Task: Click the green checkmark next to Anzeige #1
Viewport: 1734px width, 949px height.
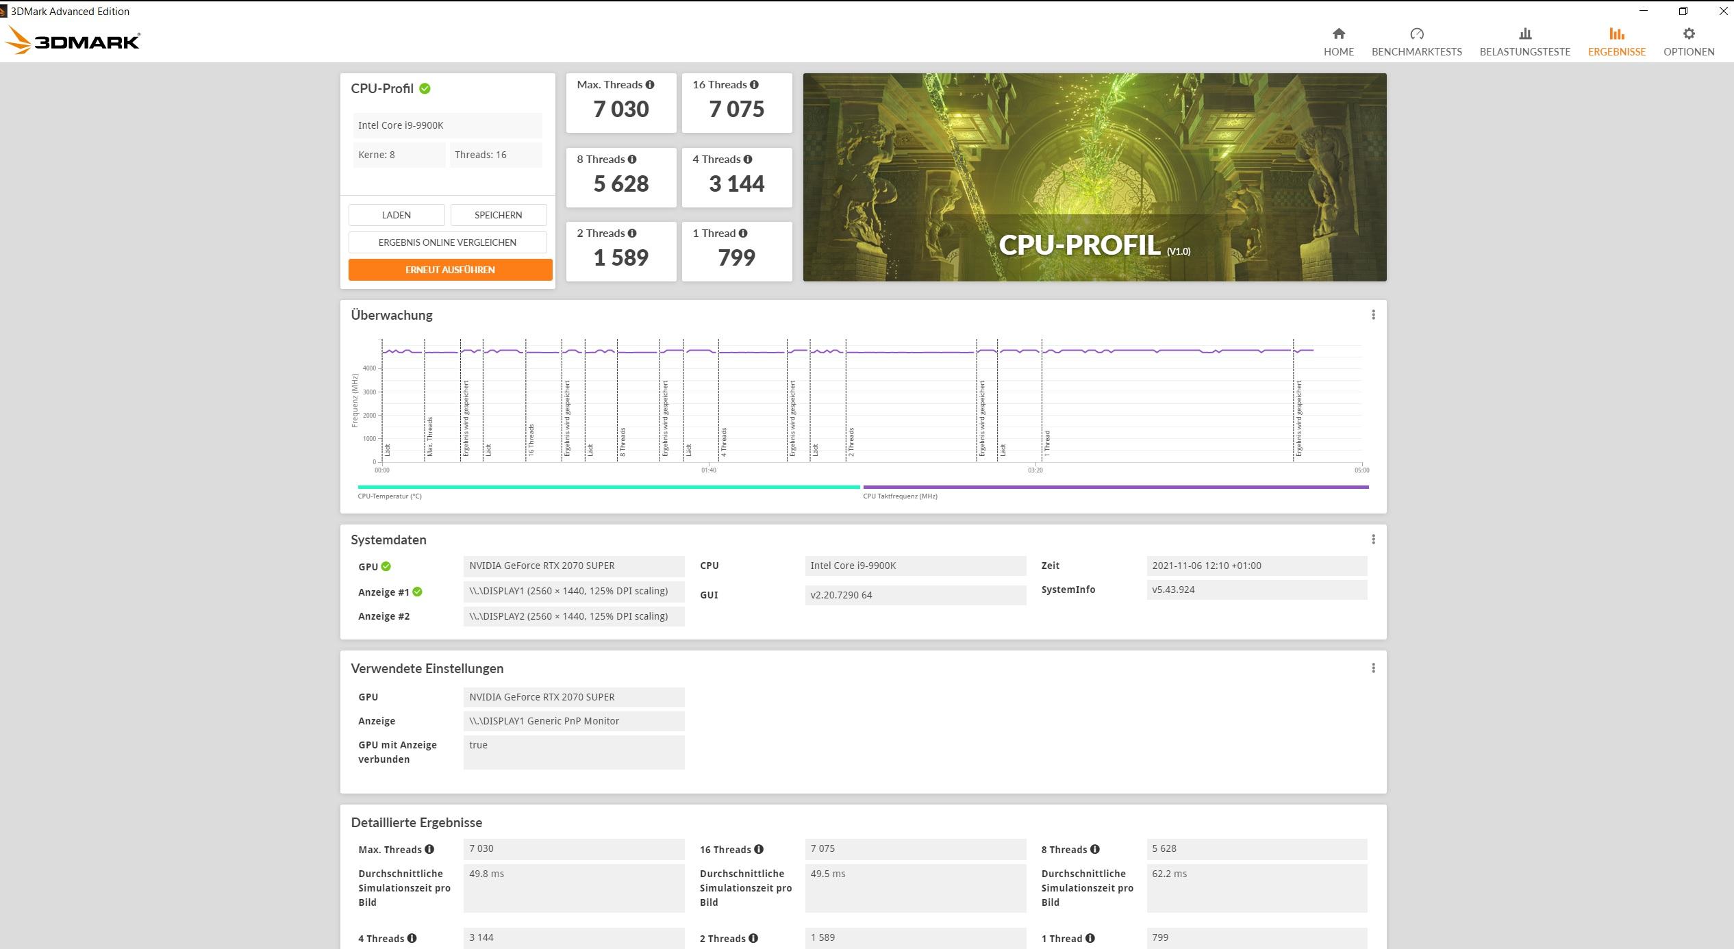Action: click(x=418, y=592)
